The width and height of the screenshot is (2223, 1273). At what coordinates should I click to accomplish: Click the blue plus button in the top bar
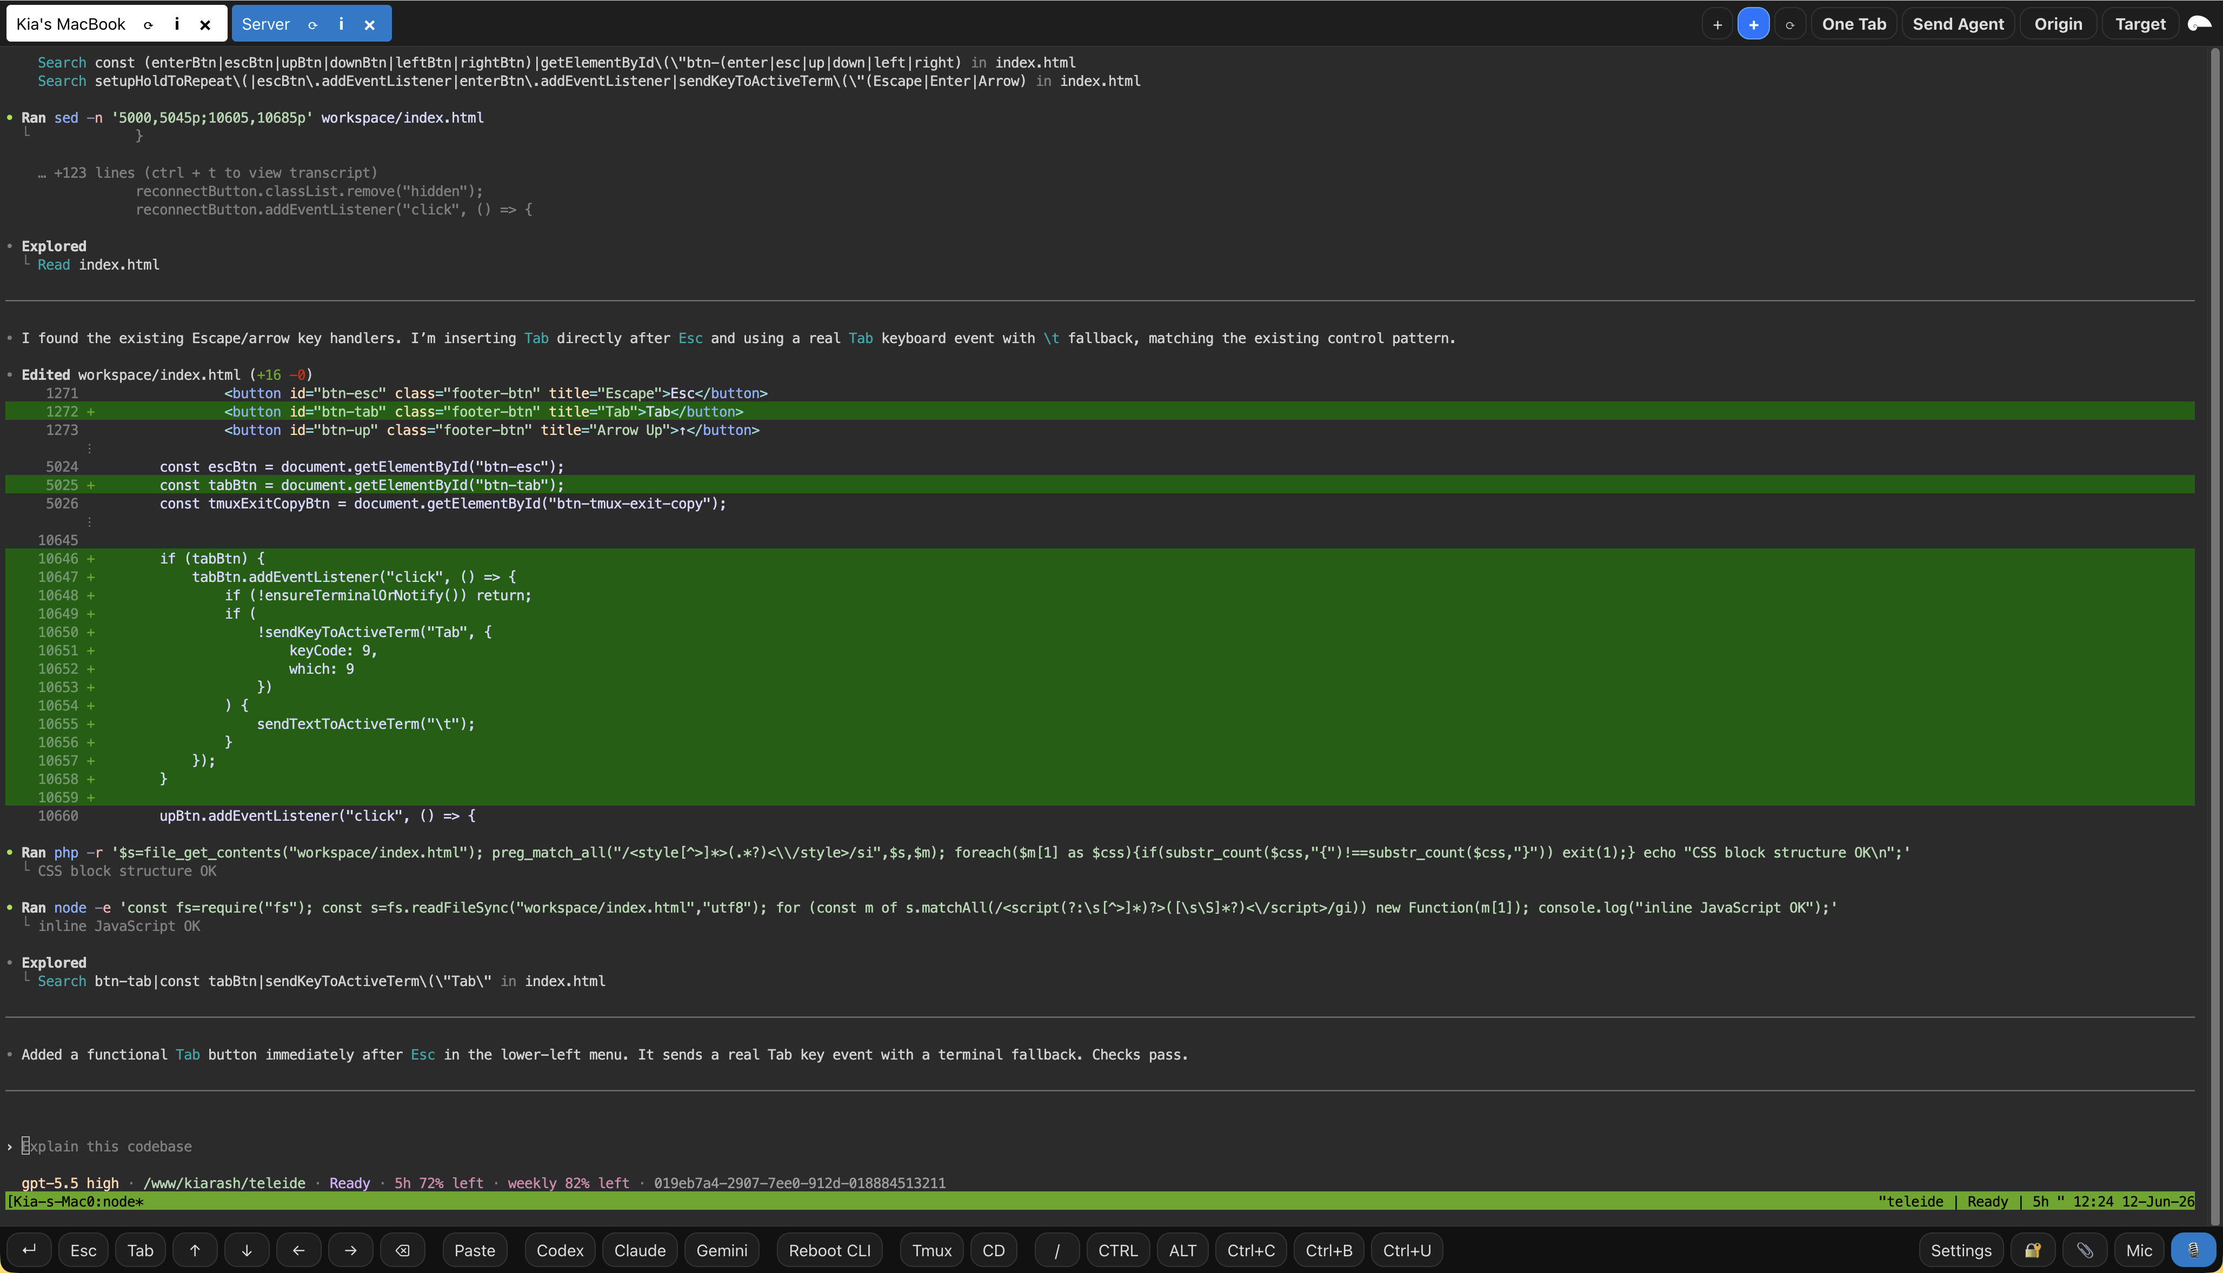point(1753,24)
